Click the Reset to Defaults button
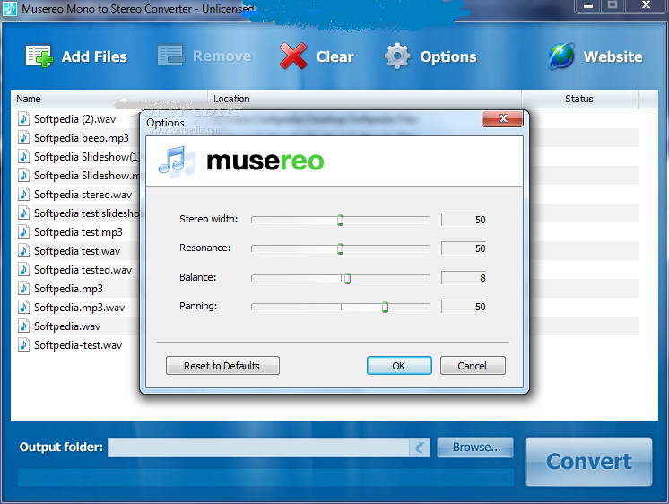The image size is (669, 504). pyautogui.click(x=222, y=366)
